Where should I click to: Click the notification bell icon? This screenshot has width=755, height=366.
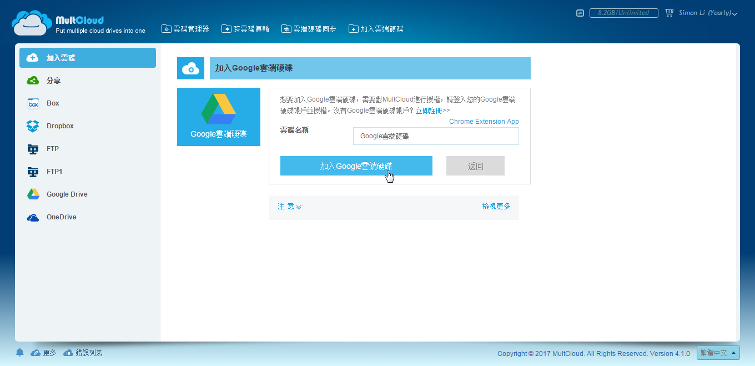click(x=20, y=353)
